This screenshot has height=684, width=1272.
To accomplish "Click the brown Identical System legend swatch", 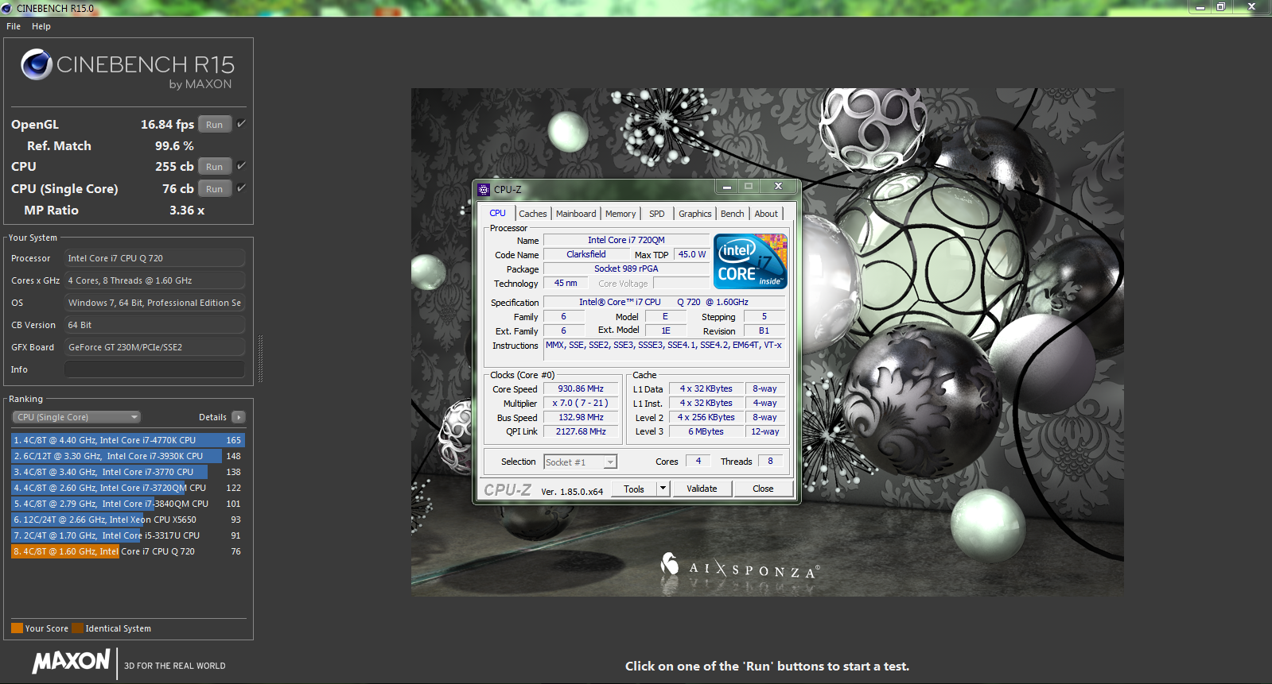I will pyautogui.click(x=77, y=628).
